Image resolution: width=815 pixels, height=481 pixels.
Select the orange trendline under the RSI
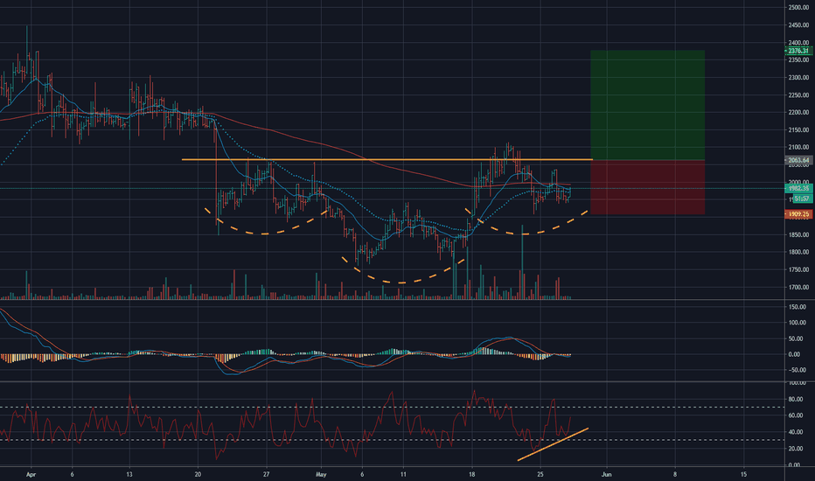tap(553, 444)
